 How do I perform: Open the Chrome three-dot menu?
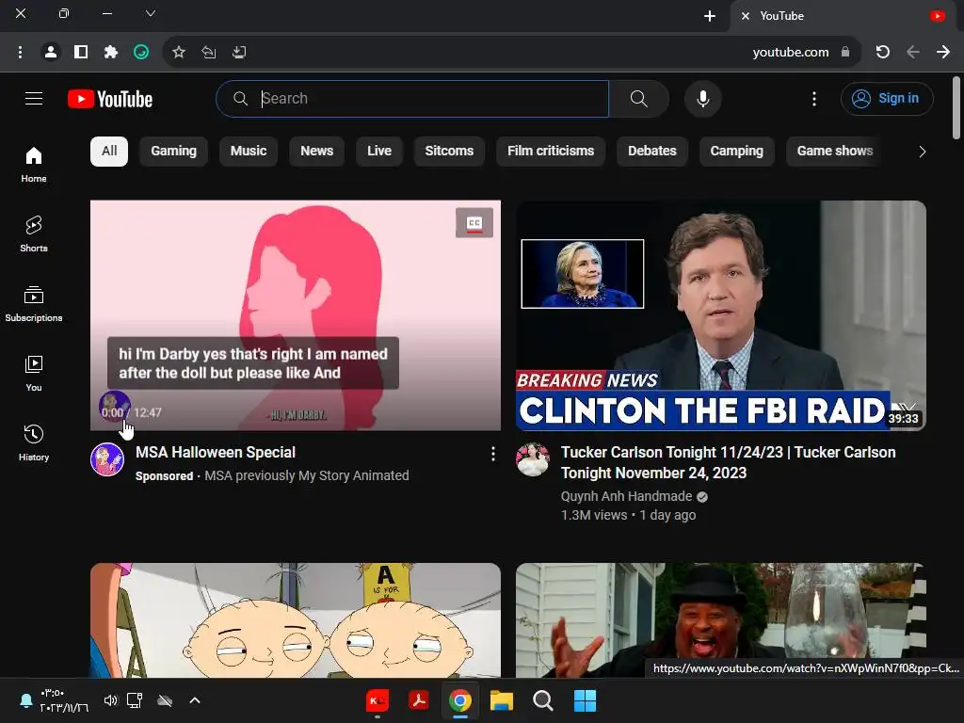pyautogui.click(x=21, y=53)
